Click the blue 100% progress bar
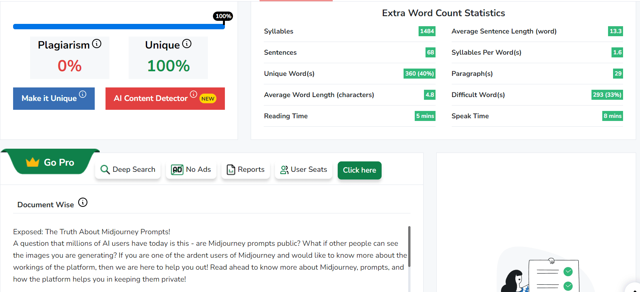 click(x=119, y=27)
